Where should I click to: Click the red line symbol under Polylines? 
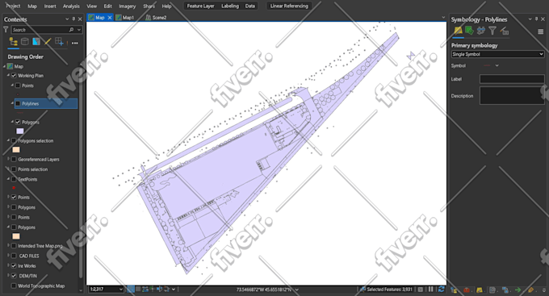click(x=20, y=113)
